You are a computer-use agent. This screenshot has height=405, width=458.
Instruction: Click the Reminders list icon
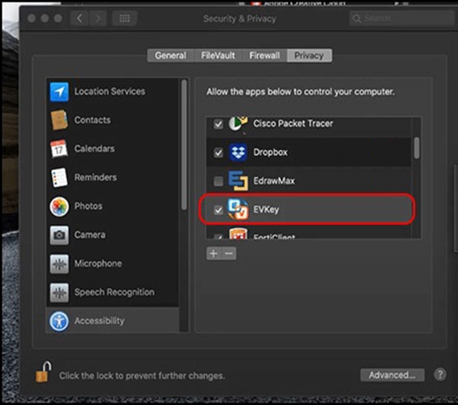click(x=59, y=177)
